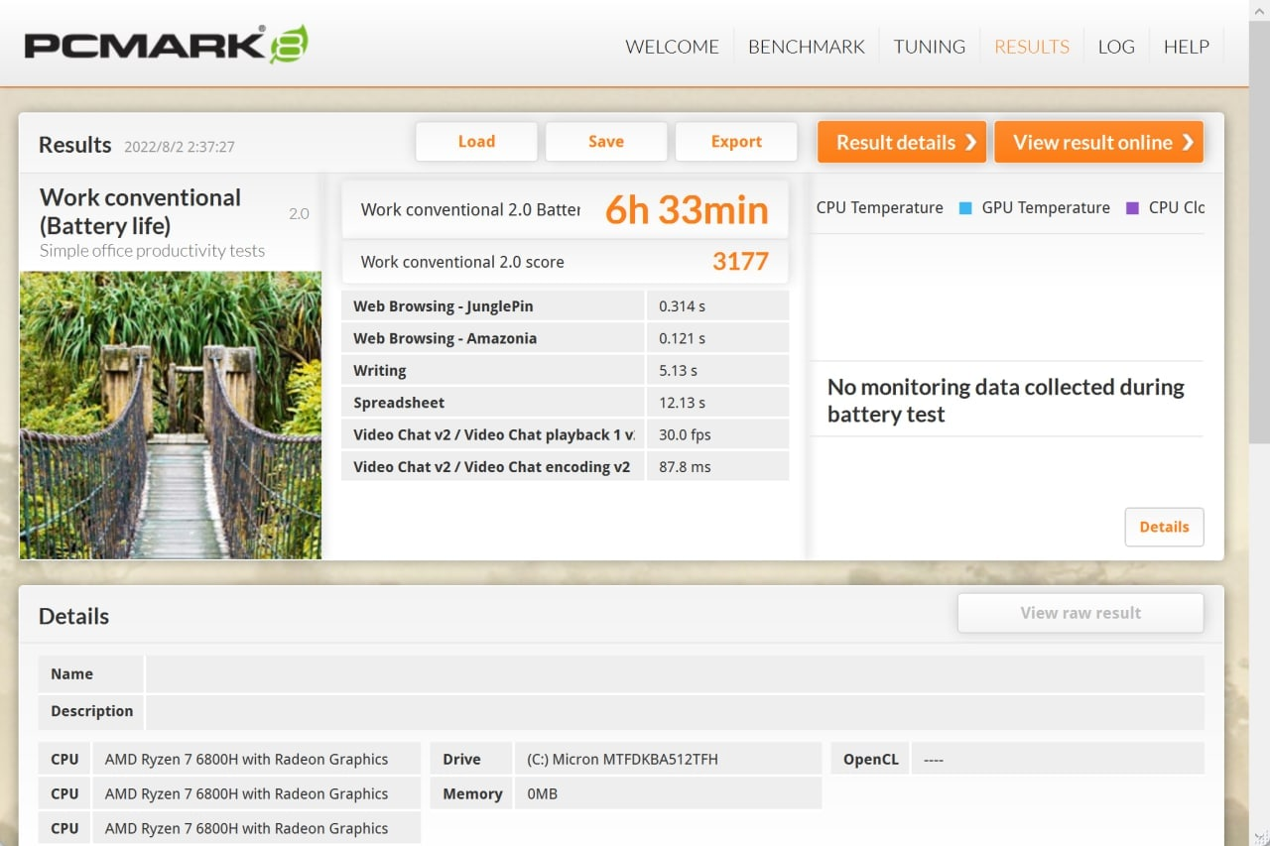Export the result file
The height and width of the screenshot is (846, 1270).
click(x=736, y=142)
